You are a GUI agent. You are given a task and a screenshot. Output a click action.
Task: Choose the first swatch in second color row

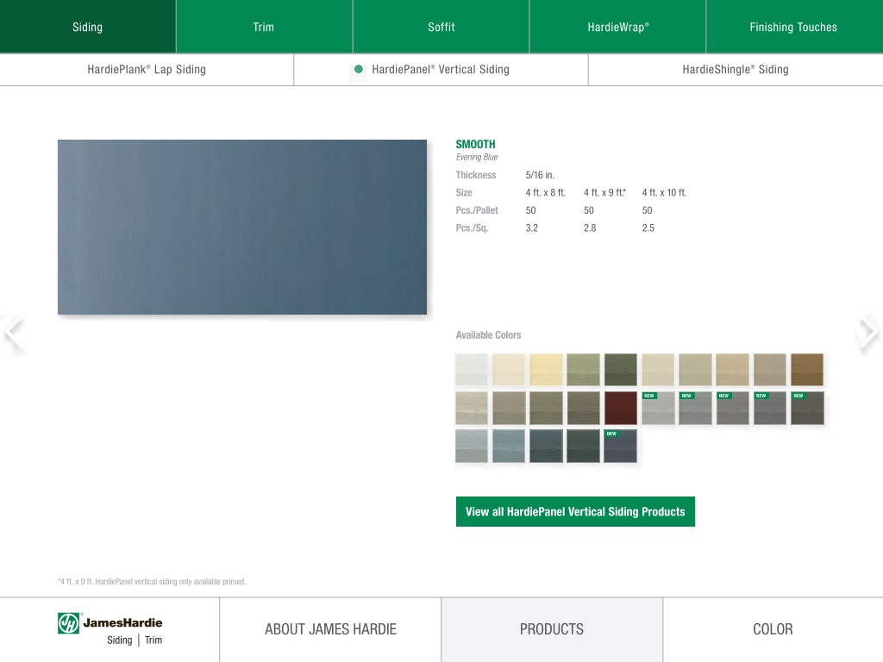472,408
